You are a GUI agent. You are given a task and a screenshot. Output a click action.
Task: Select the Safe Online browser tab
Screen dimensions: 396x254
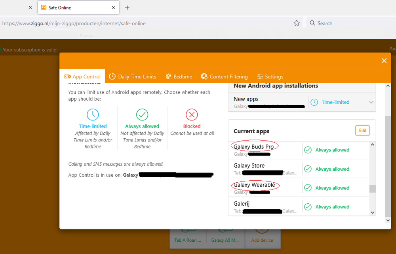(x=78, y=8)
